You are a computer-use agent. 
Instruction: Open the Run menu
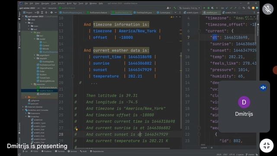(x=75, y=3)
